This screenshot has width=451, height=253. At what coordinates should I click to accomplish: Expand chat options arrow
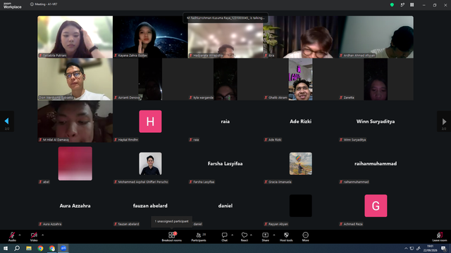(232, 235)
